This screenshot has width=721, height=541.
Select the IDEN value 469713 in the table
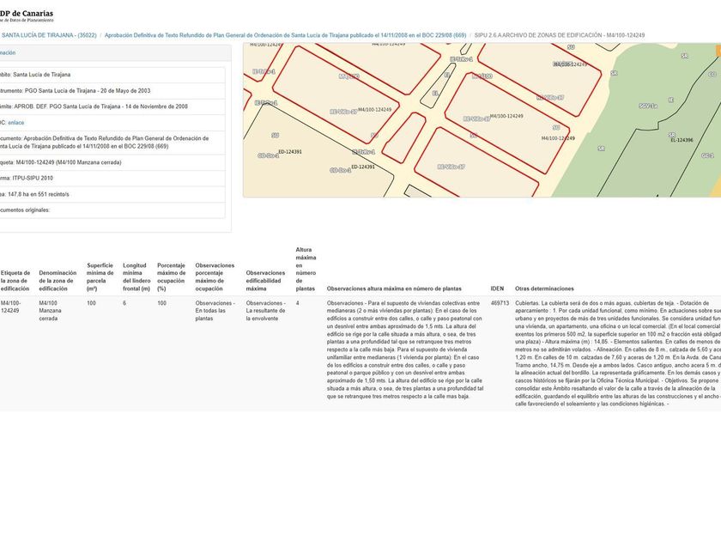coord(500,303)
